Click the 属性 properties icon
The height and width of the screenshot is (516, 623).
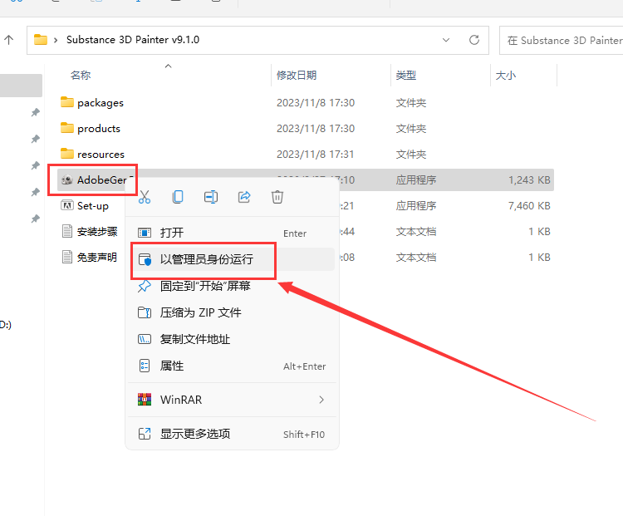click(x=145, y=366)
